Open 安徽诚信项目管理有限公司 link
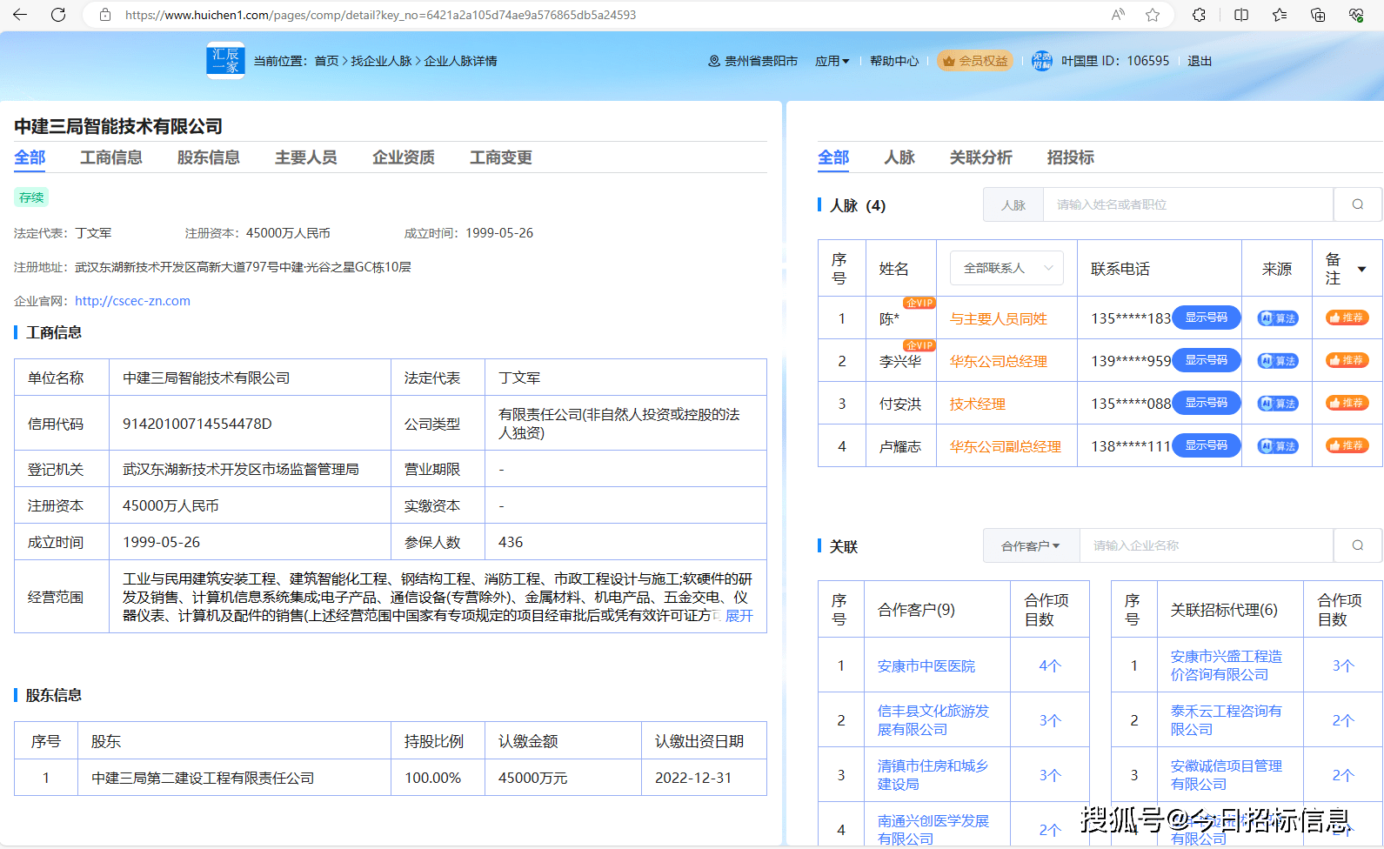This screenshot has height=849, width=1384. click(x=1227, y=775)
